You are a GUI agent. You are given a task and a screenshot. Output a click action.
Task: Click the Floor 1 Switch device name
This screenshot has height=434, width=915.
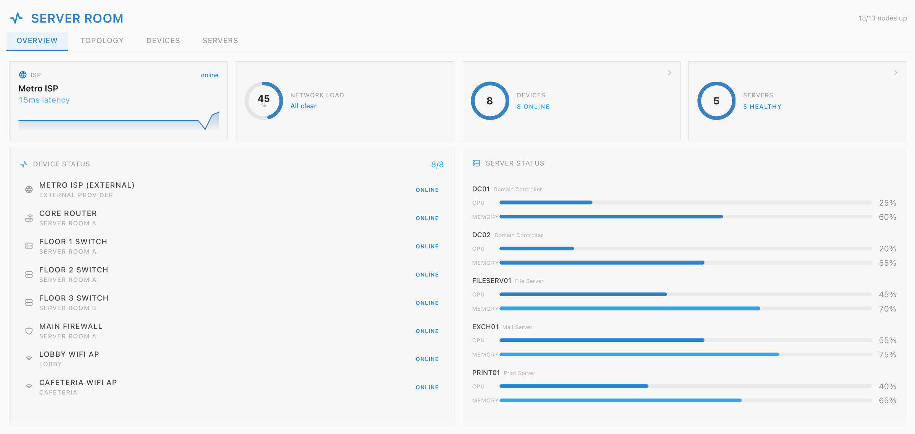(x=73, y=241)
